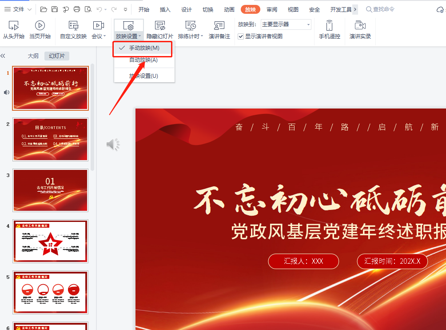Click 排练计时 icon
This screenshot has height=330, width=446.
pos(190,26)
